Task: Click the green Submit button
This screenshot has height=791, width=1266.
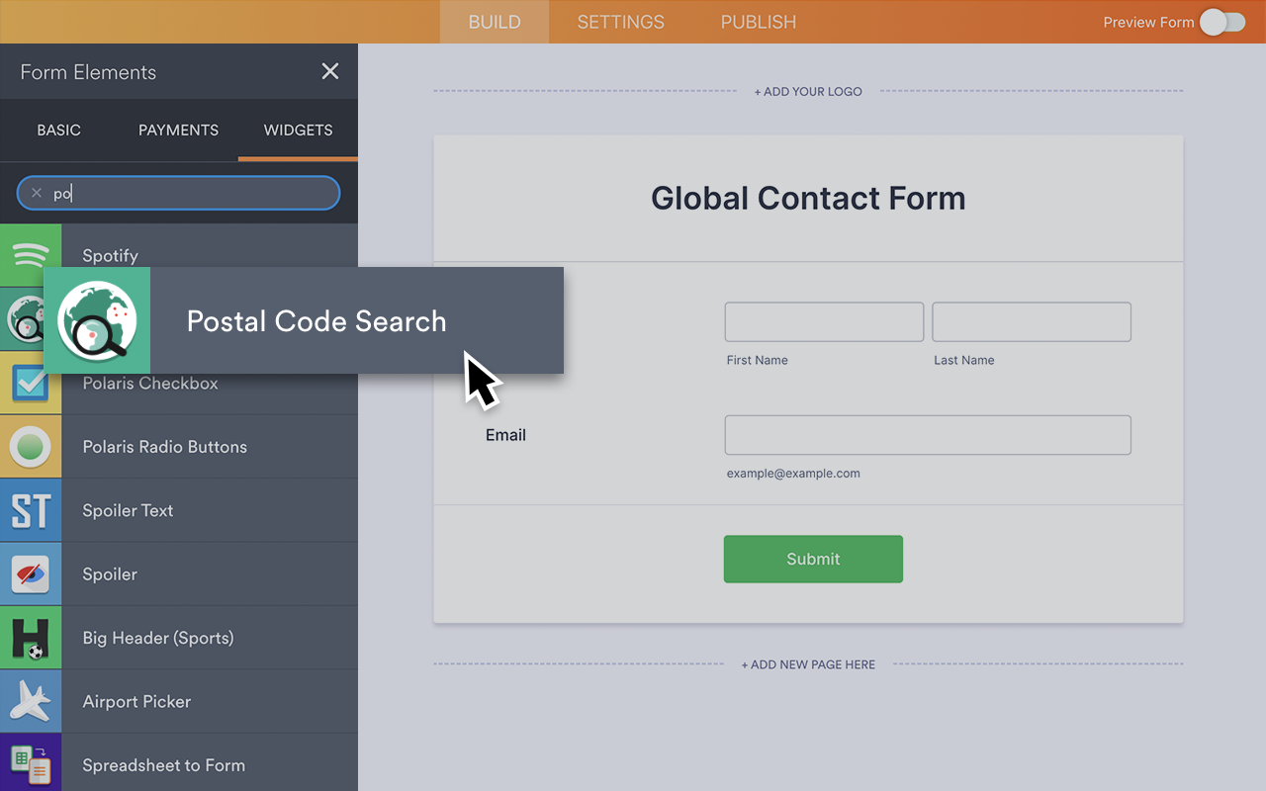Action: pos(813,559)
